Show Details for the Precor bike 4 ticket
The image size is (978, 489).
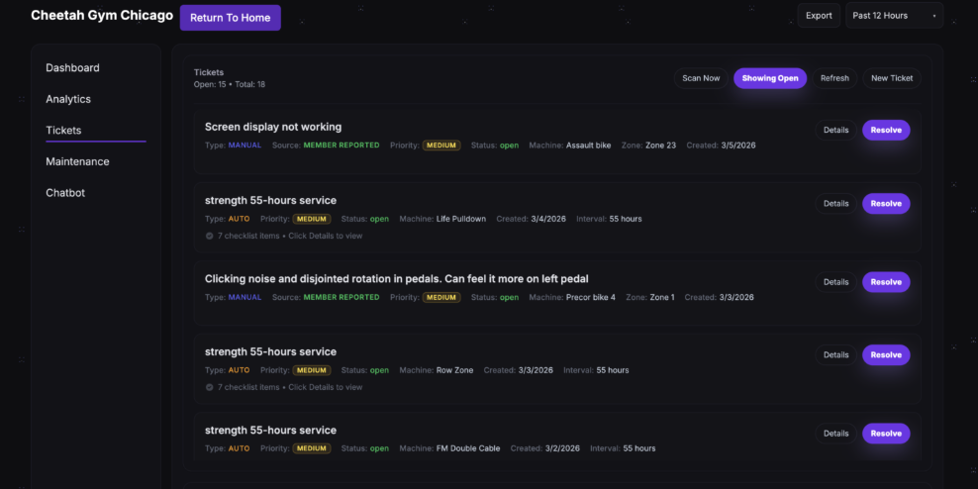pos(835,282)
